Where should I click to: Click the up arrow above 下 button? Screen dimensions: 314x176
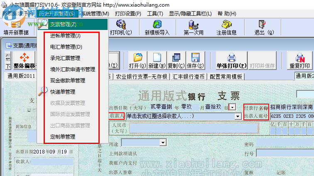8,56
